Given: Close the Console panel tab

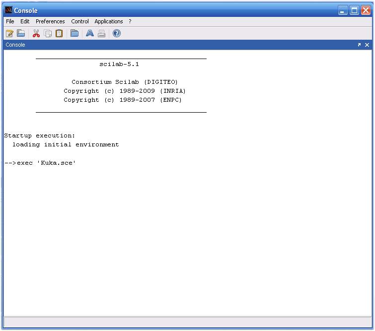Looking at the screenshot, I should [x=367, y=45].
